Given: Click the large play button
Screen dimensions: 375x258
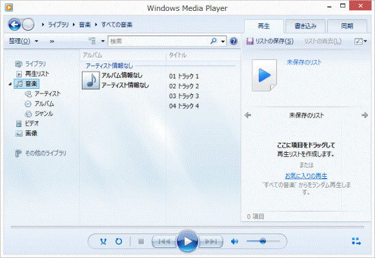Looking at the screenshot, I should [187, 241].
